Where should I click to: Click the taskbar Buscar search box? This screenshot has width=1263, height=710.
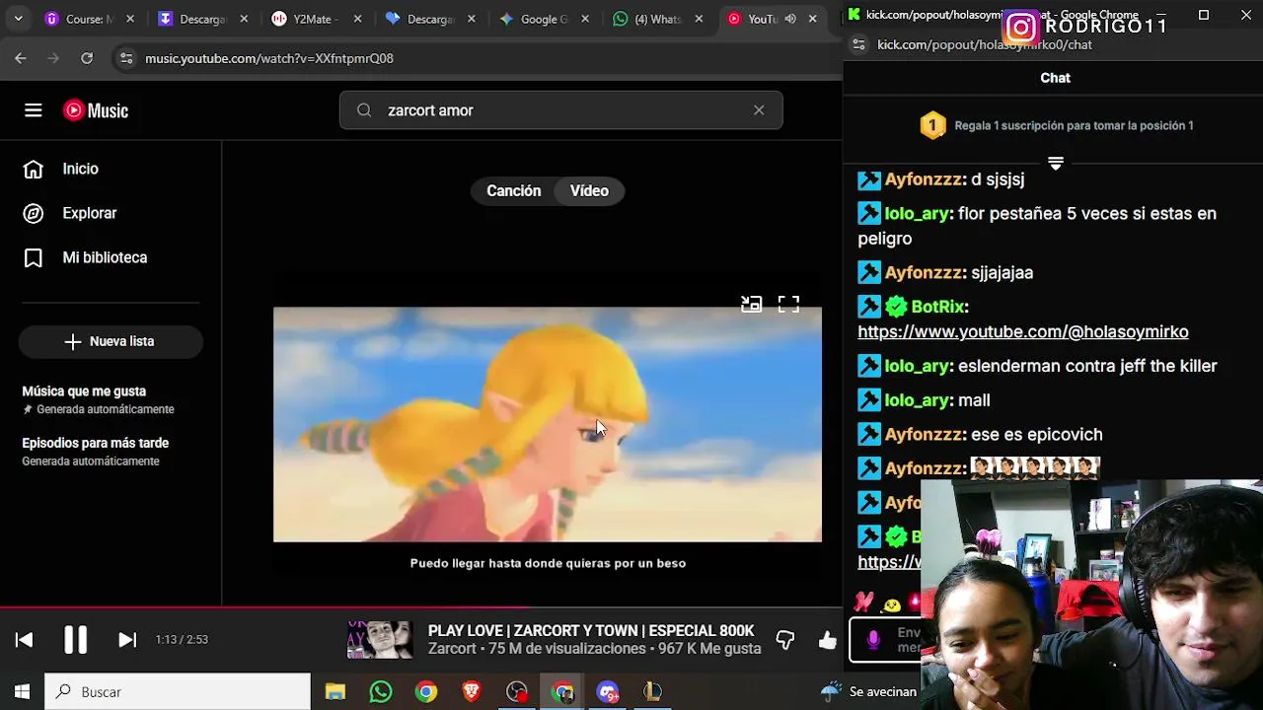click(178, 692)
